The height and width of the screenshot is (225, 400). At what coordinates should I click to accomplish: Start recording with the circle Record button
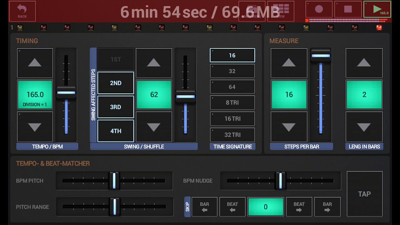click(319, 10)
